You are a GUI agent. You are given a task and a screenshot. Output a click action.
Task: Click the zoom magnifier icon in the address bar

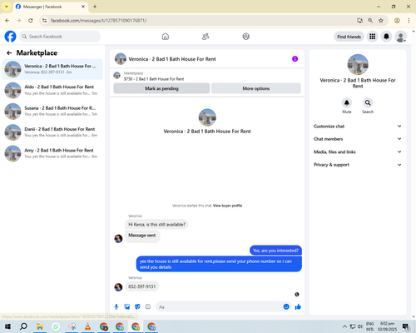pos(370,20)
